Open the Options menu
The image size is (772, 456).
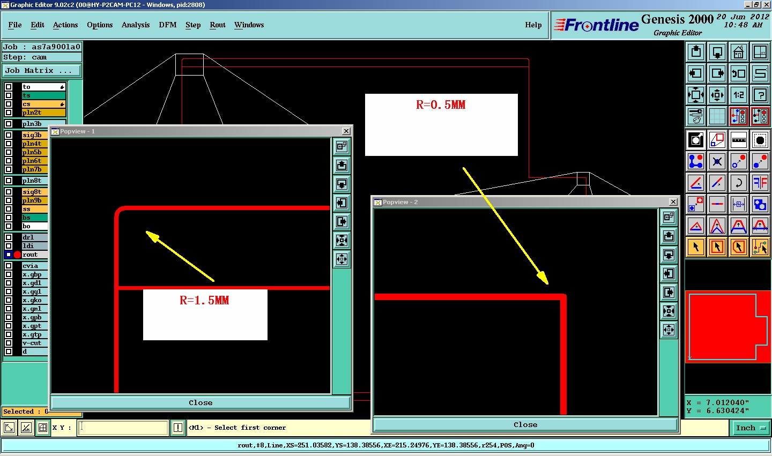[100, 25]
